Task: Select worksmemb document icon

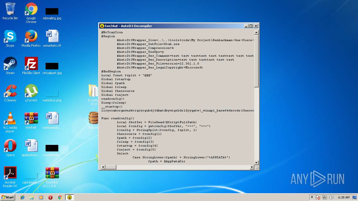Action: coord(52,121)
